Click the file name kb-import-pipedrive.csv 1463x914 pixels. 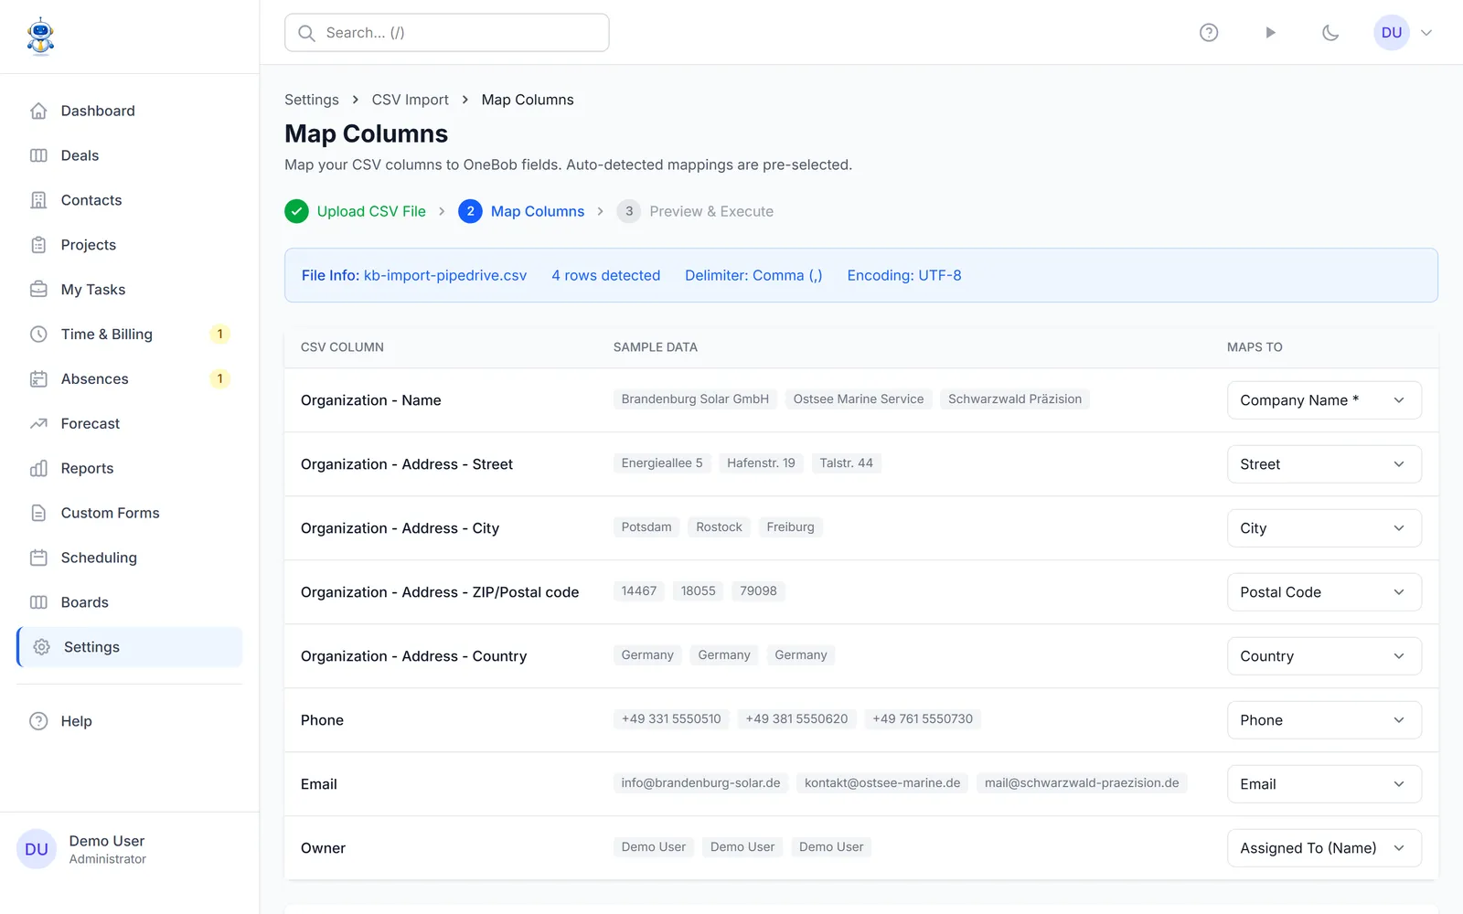(x=445, y=275)
